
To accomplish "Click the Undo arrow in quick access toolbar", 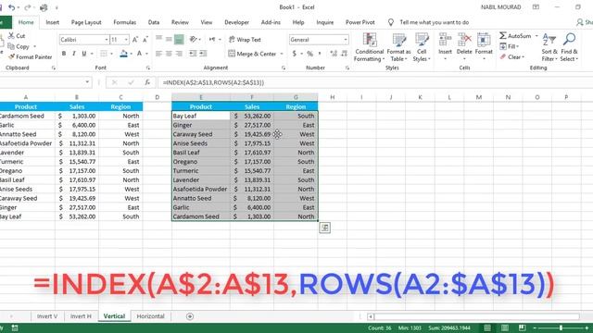I will pyautogui.click(x=12, y=7).
